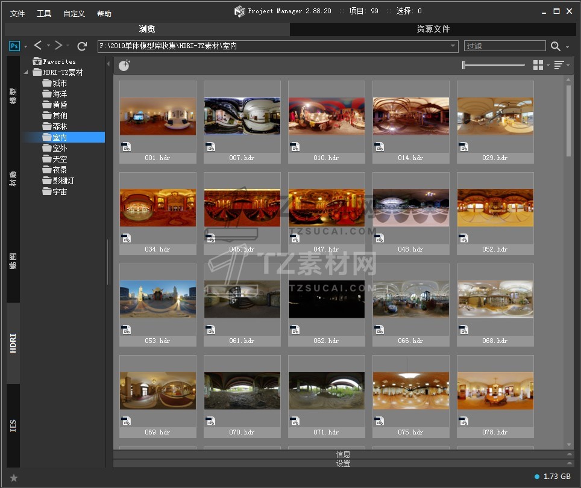Select the 070.hdr thumbnail image
The image size is (581, 488).
[x=242, y=391]
